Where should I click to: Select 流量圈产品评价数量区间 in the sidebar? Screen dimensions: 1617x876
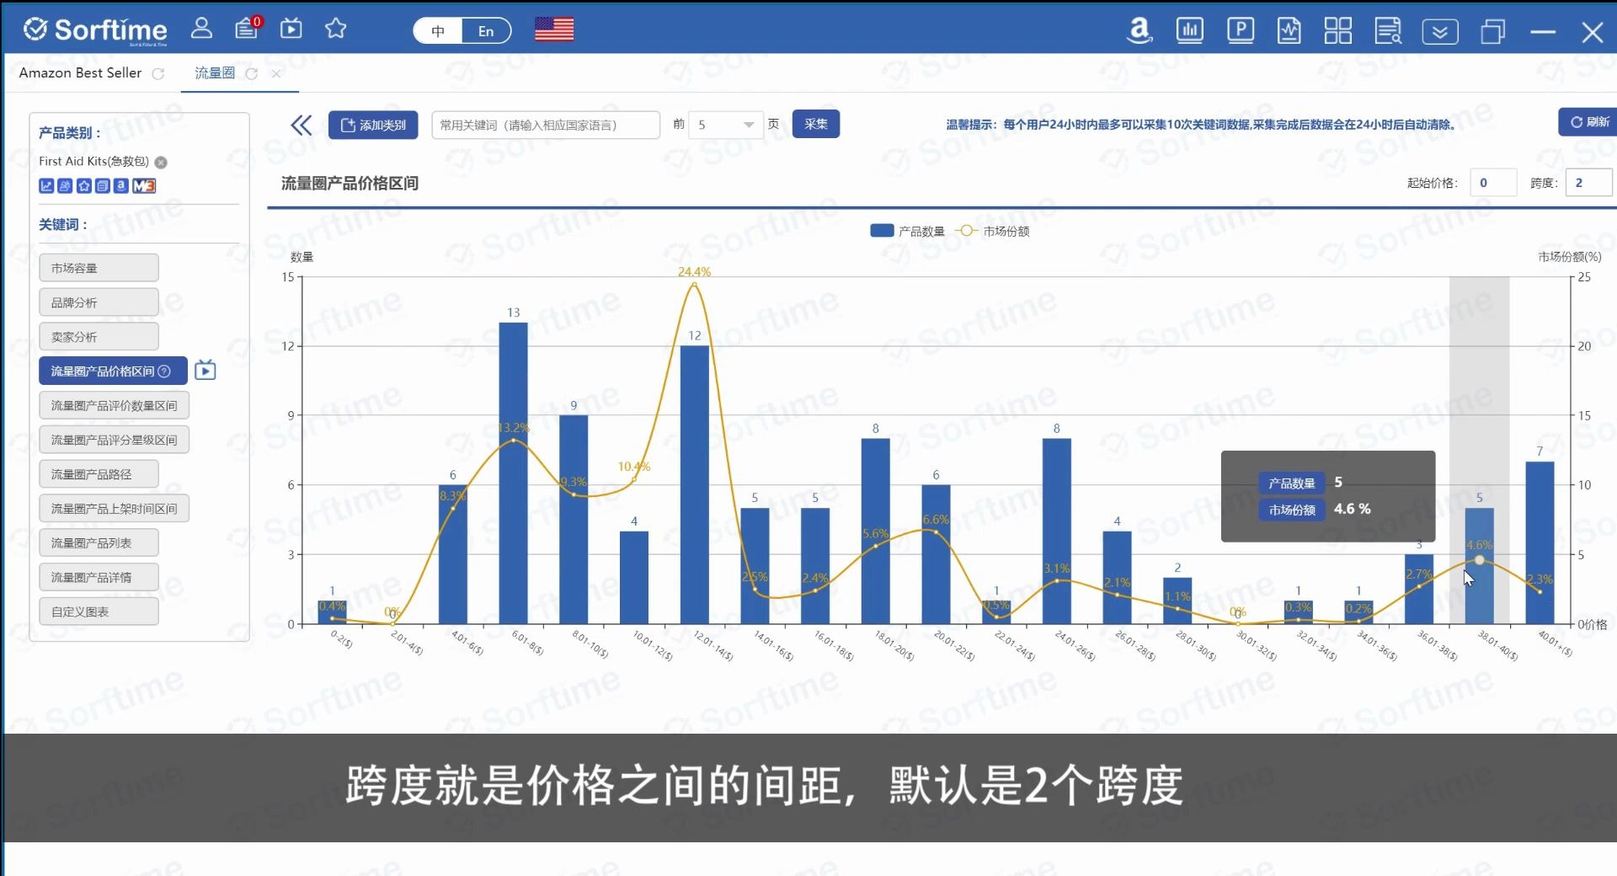click(x=114, y=406)
